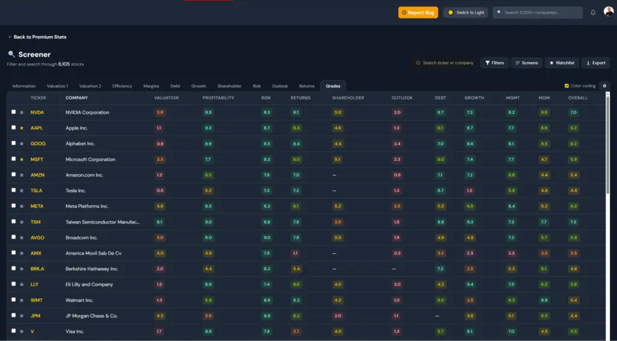The height and width of the screenshot is (341, 617).
Task: Open table settings gear icon
Action: [x=605, y=86]
